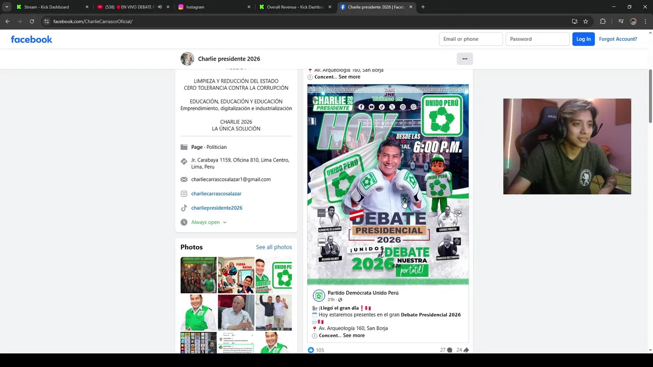Open the Chrome profile avatar
Screen dimensions: 653x367
(633, 21)
